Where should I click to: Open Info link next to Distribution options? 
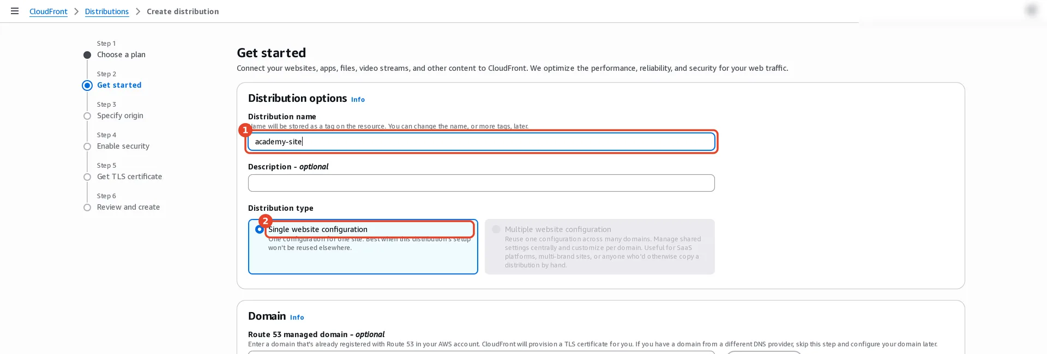tap(358, 100)
